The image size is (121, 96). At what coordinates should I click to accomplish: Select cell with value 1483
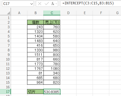click(x=36, y=41)
